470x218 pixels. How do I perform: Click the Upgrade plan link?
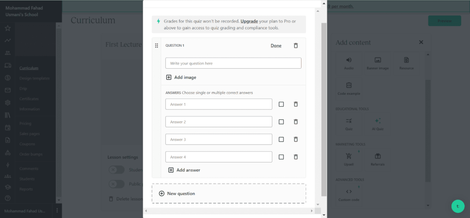[x=249, y=21]
